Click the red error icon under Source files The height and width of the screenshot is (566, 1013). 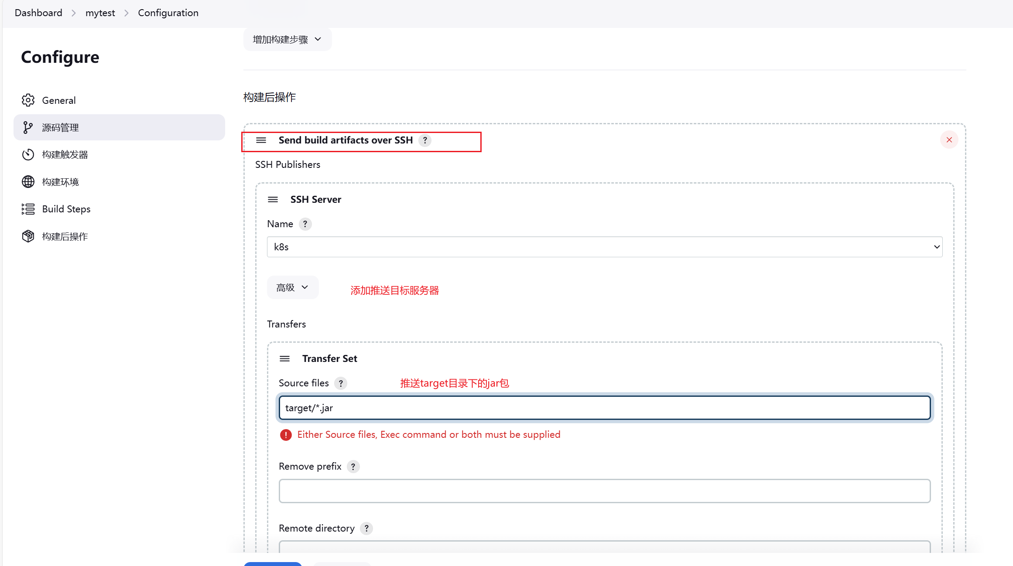tap(286, 435)
